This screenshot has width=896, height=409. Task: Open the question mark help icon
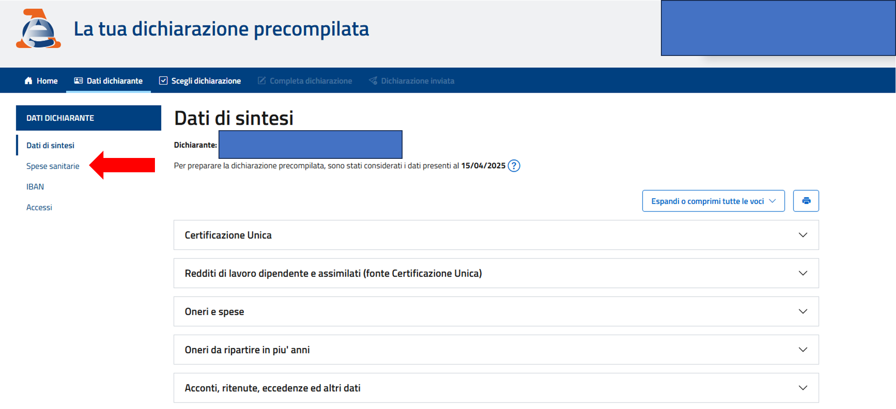pyautogui.click(x=514, y=166)
